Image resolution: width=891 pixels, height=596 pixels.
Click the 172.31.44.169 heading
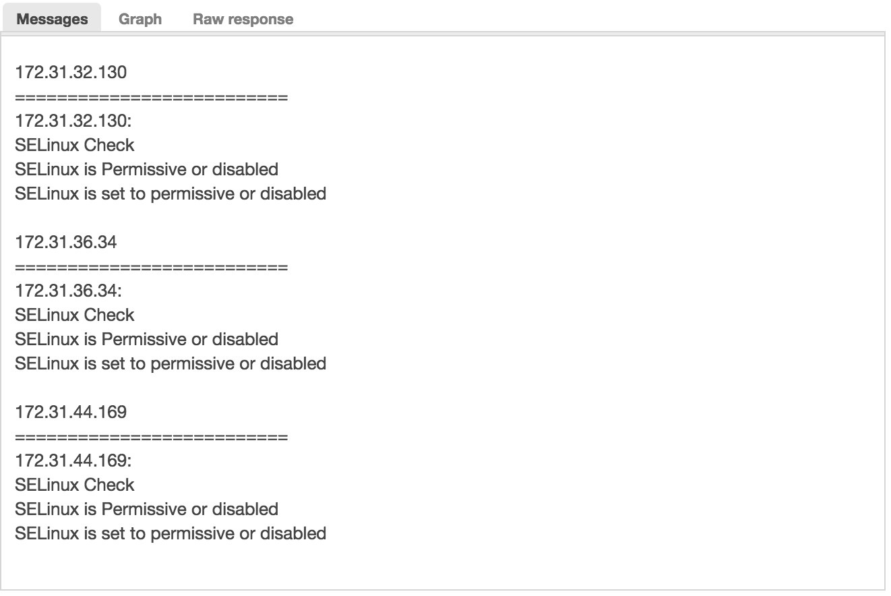pos(71,412)
